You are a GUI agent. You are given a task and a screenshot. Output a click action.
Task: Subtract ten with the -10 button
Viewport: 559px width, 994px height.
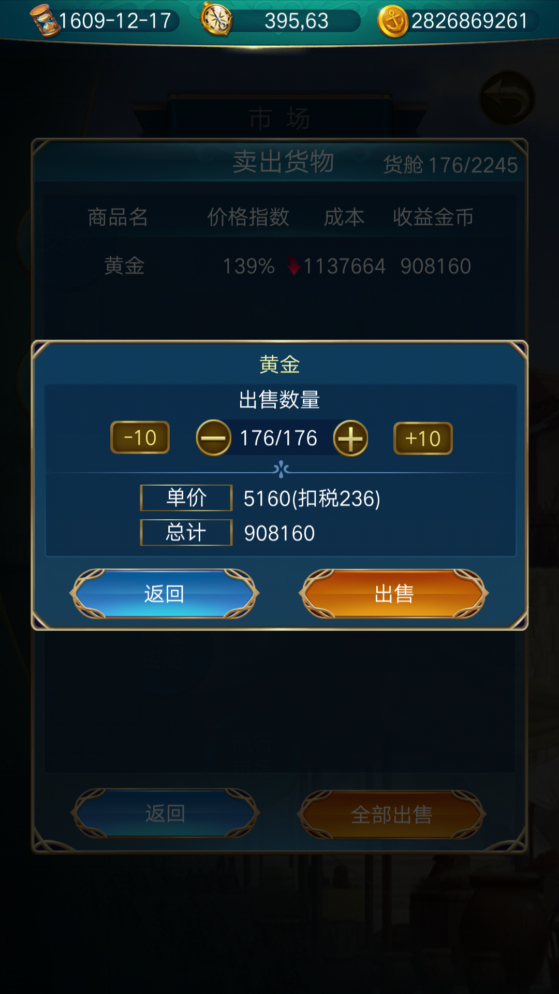pos(140,437)
